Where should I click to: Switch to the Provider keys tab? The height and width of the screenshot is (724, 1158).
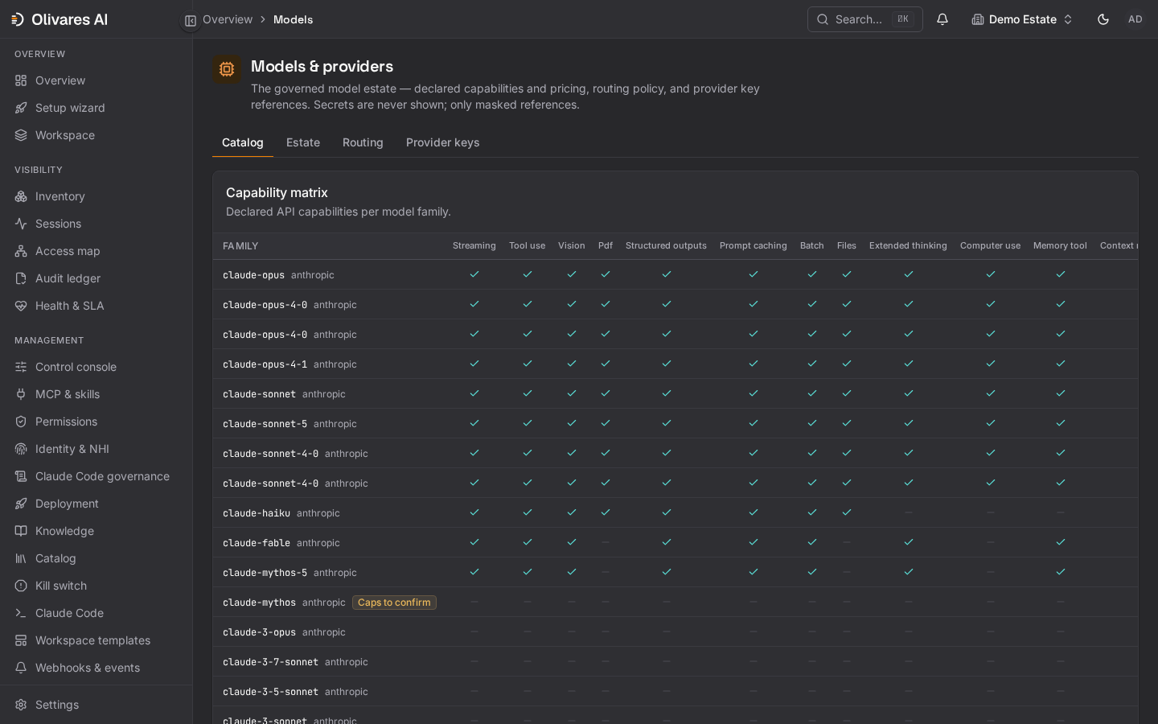[442, 142]
